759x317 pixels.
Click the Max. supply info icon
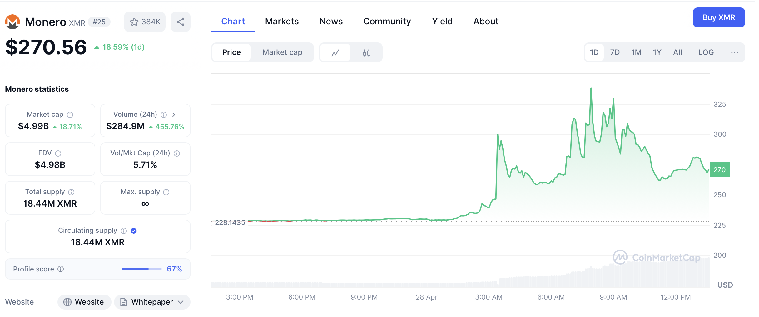click(166, 192)
